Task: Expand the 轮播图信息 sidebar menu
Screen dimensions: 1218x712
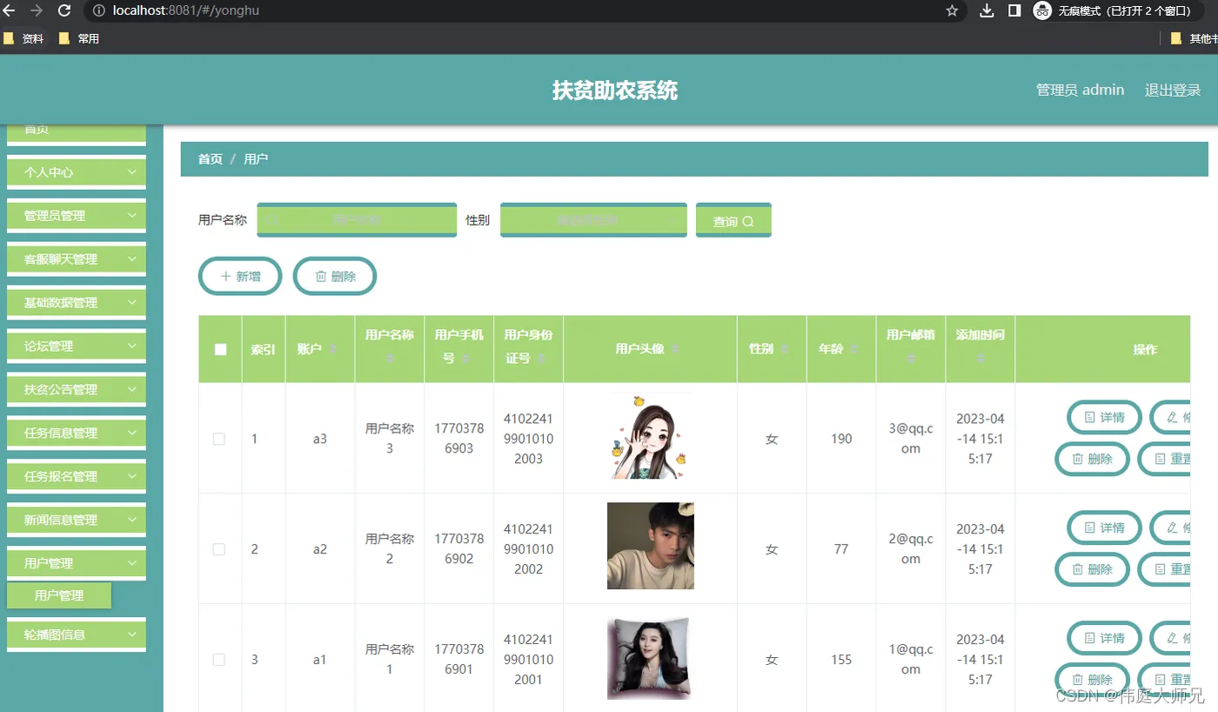Action: click(77, 635)
